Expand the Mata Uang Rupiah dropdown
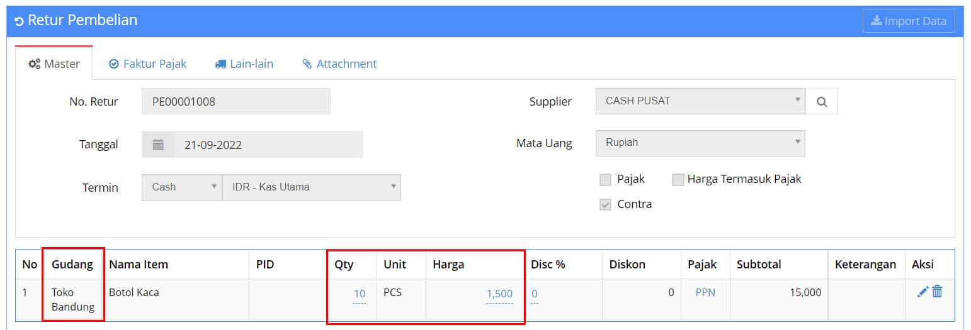The image size is (971, 330). click(700, 143)
